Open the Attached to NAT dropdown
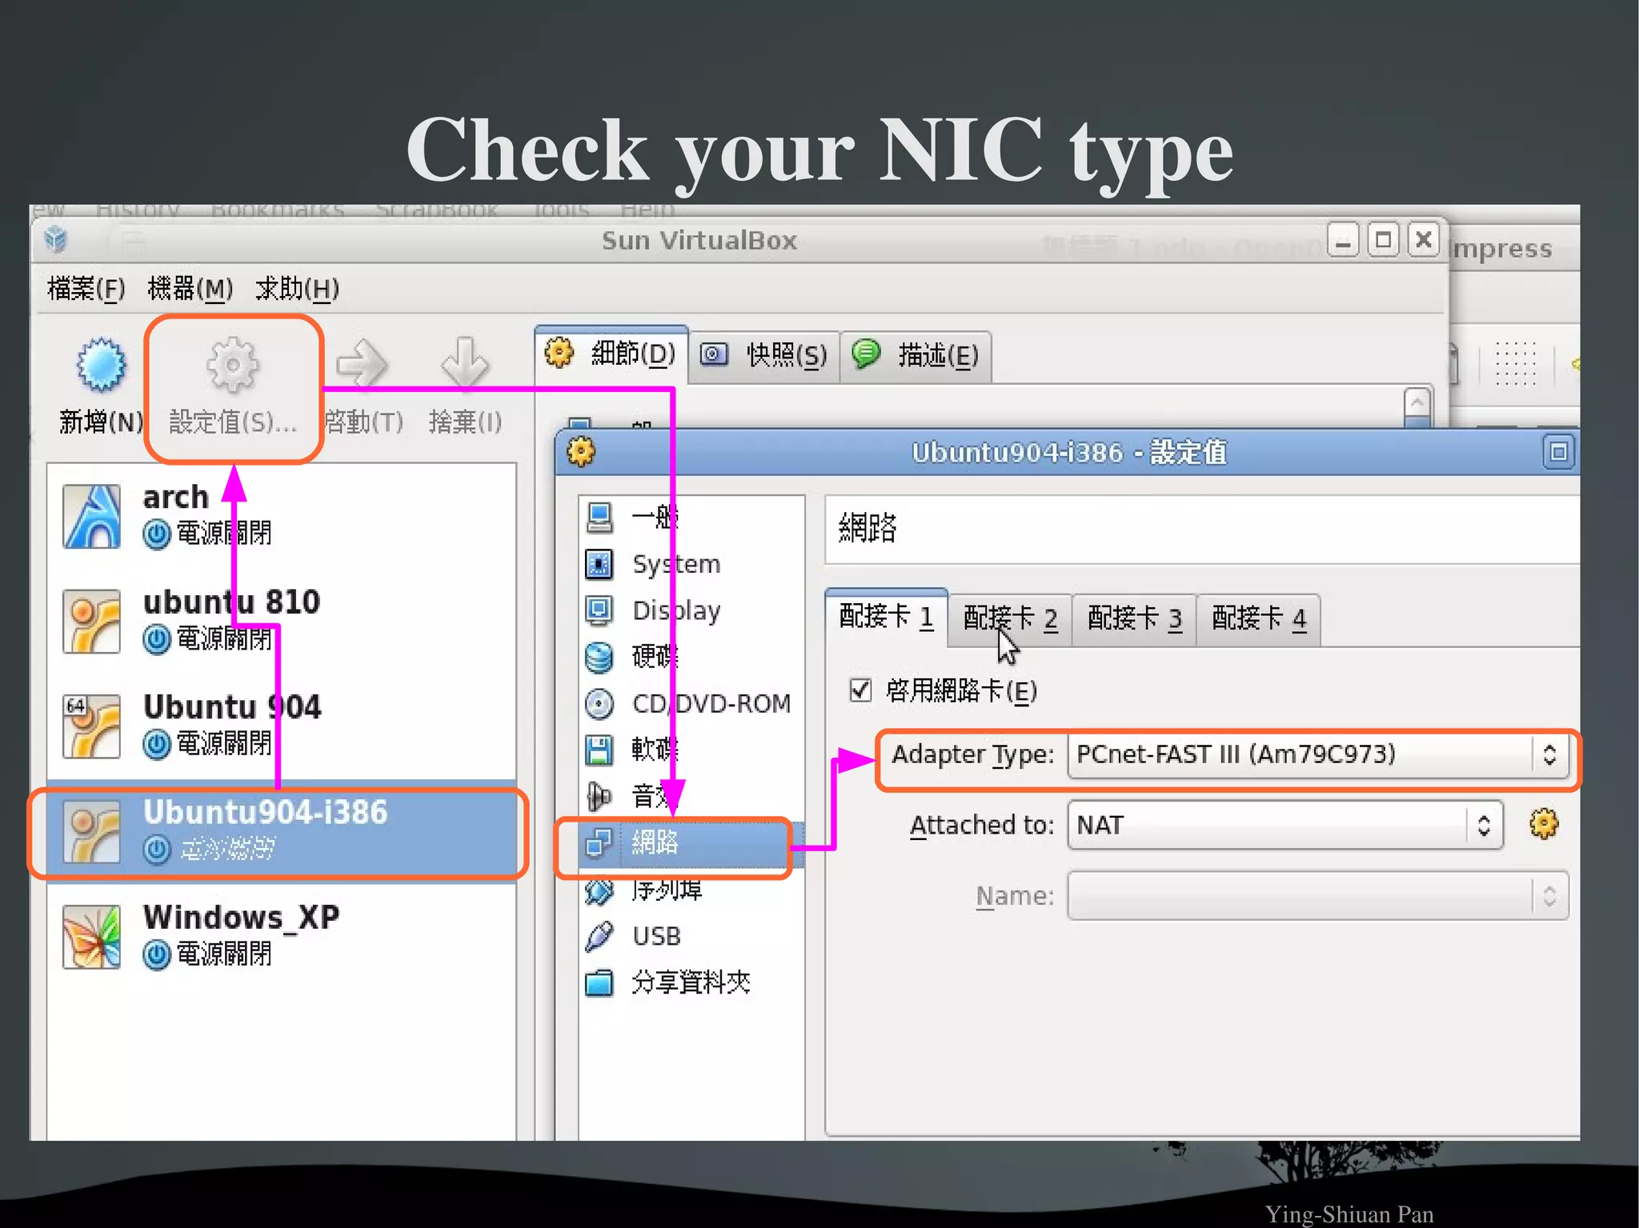 pyautogui.click(x=1284, y=825)
